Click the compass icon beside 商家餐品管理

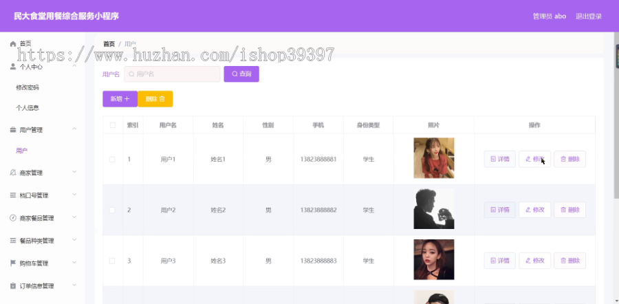13,218
